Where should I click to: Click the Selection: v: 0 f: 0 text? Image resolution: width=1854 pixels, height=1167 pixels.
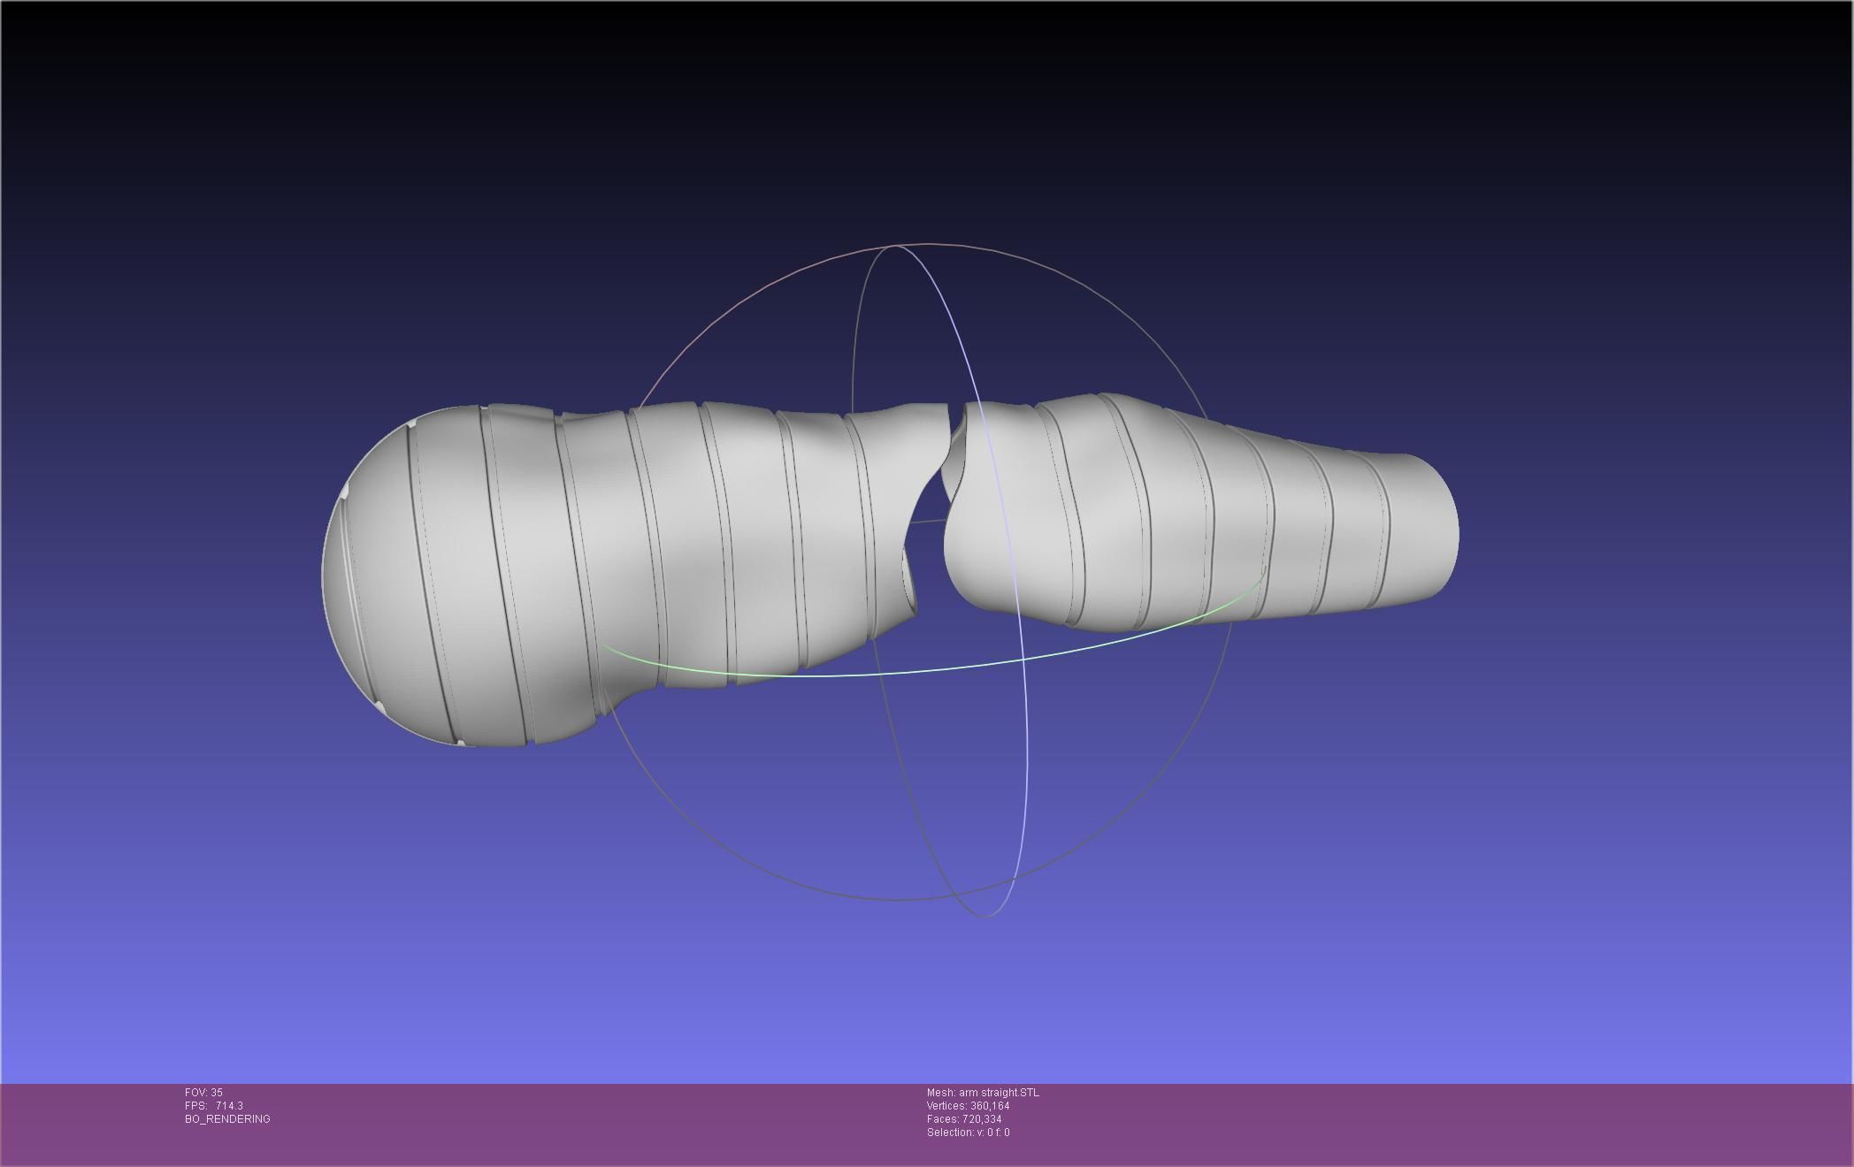(x=968, y=1133)
